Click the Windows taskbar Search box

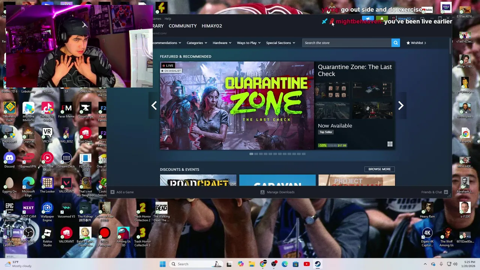(195, 264)
